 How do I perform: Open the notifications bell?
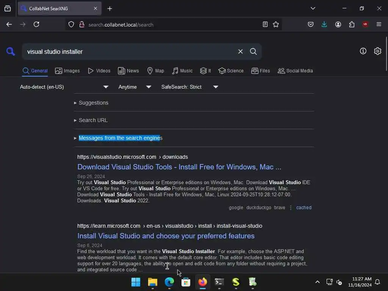click(x=377, y=282)
